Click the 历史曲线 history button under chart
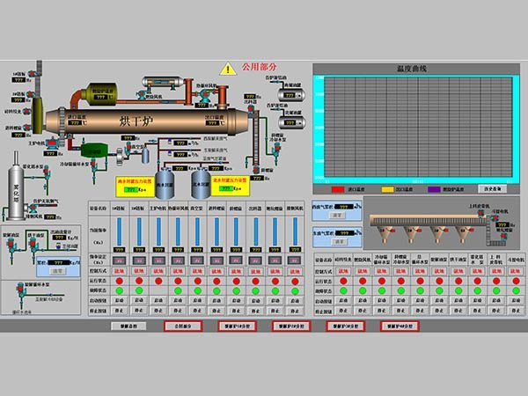Image resolution: width=528 pixels, height=396 pixels. coord(492,189)
